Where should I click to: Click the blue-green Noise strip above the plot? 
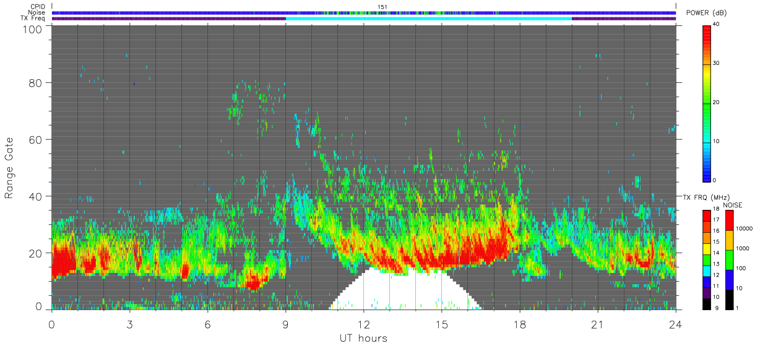(x=363, y=12)
